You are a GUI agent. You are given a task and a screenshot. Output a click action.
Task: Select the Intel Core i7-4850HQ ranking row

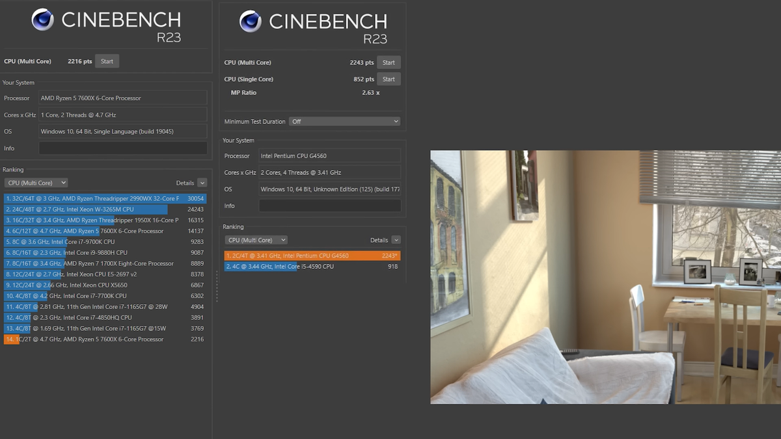click(105, 317)
